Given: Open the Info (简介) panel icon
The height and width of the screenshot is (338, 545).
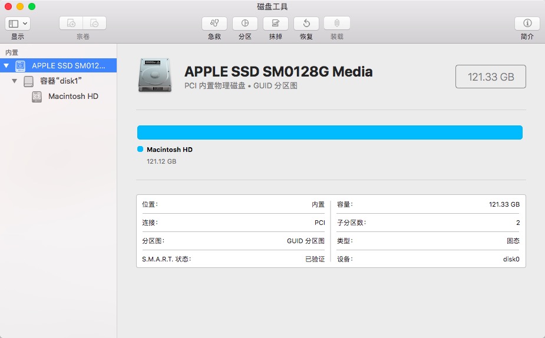Looking at the screenshot, I should [527, 24].
